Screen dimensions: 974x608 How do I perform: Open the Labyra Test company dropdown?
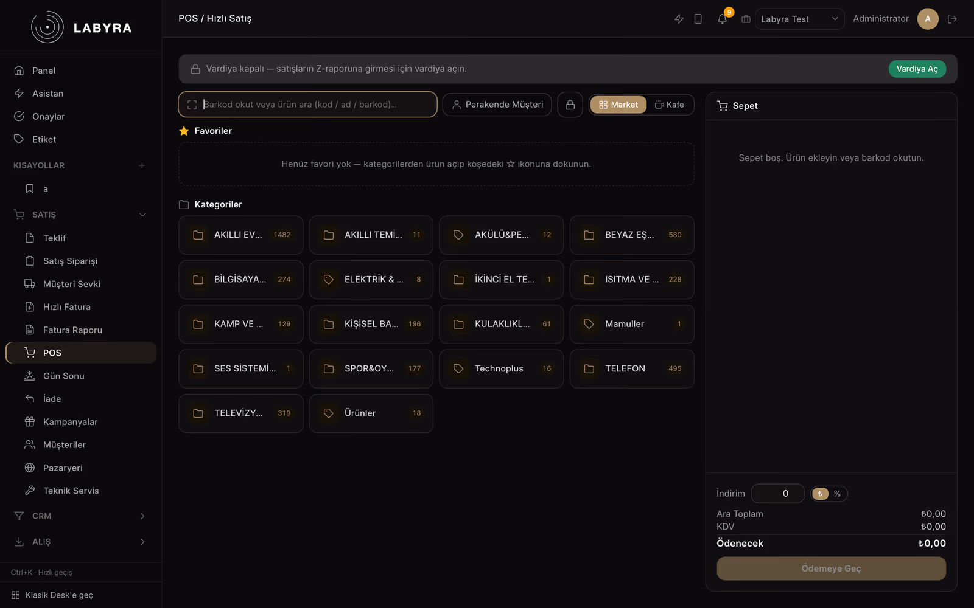pyautogui.click(x=799, y=19)
